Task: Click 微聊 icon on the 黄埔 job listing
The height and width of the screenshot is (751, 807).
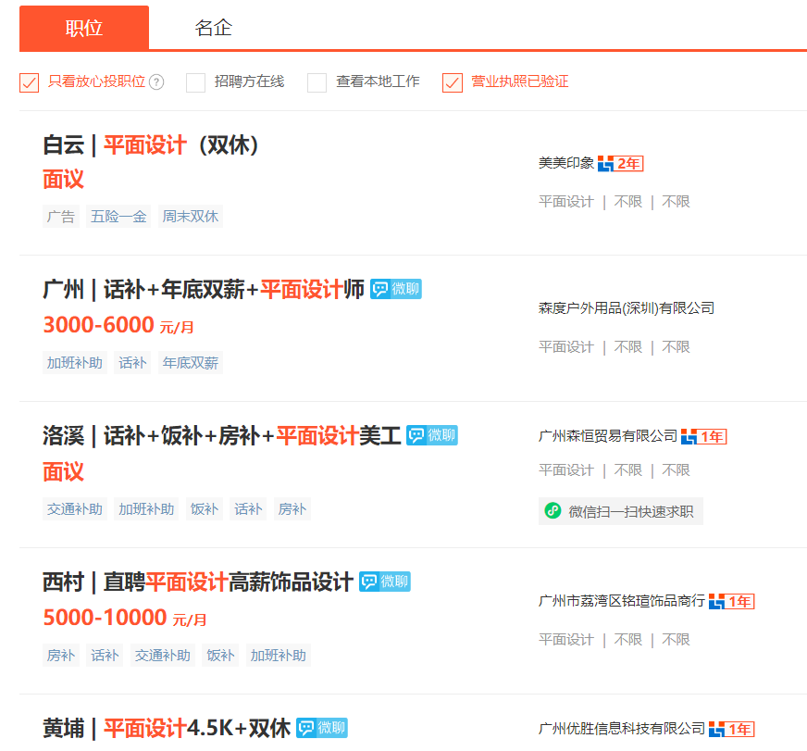Action: (x=322, y=728)
